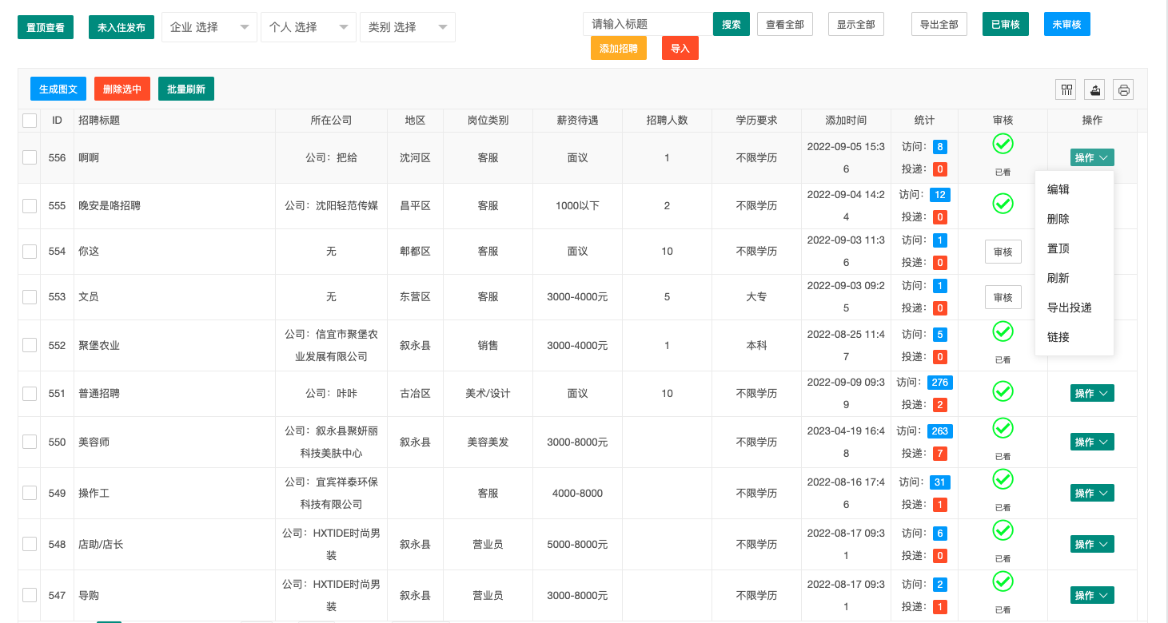This screenshot has height=623, width=1168.
Task: Click green approved checkmark for row 555
Action: click(1003, 204)
